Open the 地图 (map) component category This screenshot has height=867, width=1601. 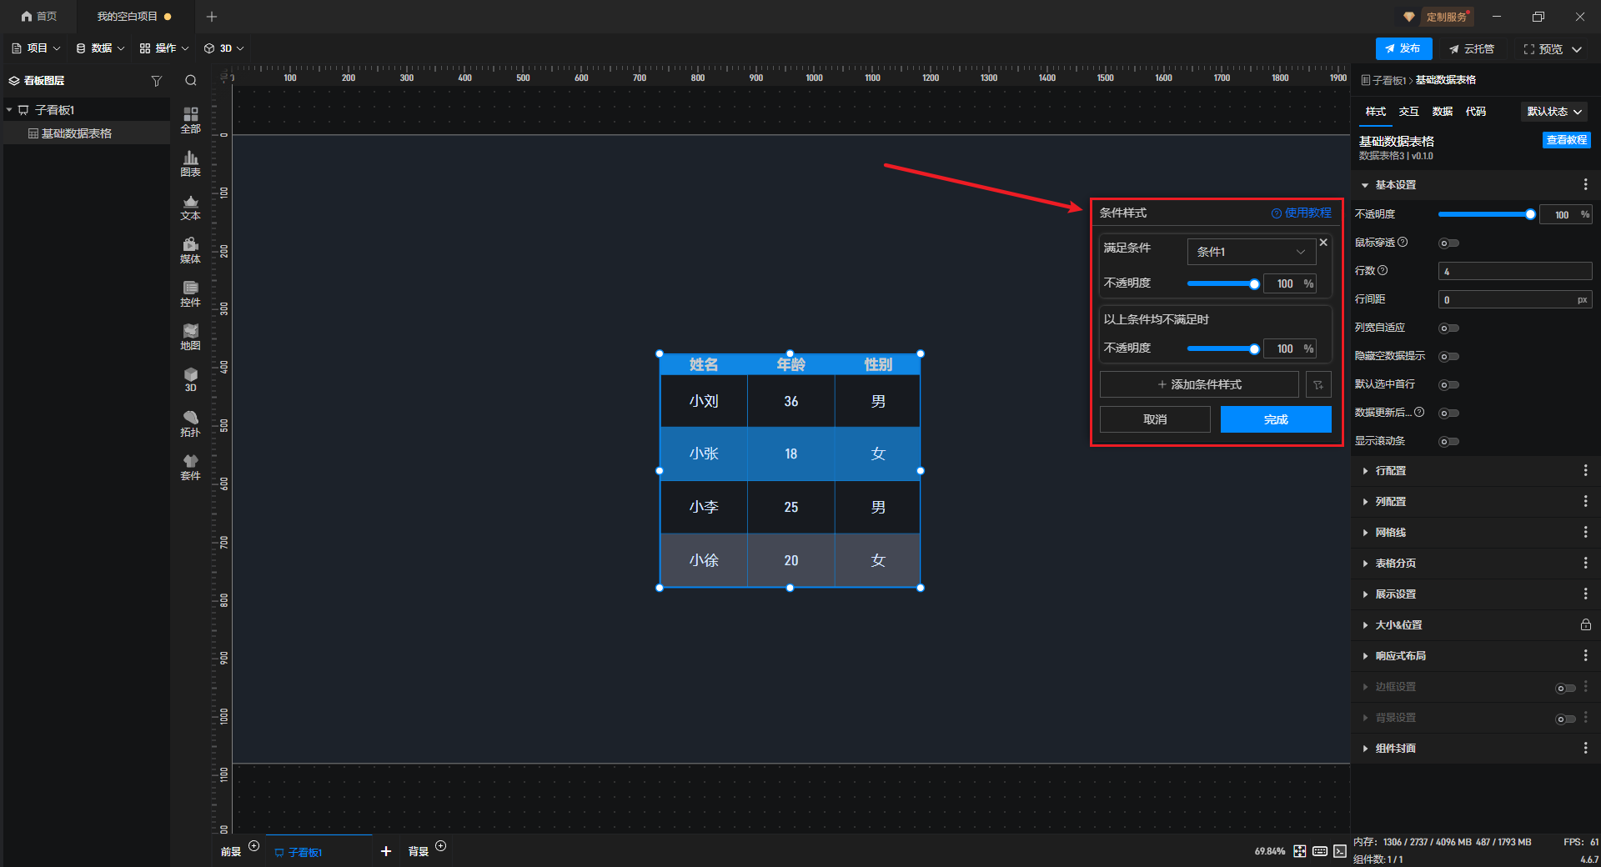click(190, 337)
